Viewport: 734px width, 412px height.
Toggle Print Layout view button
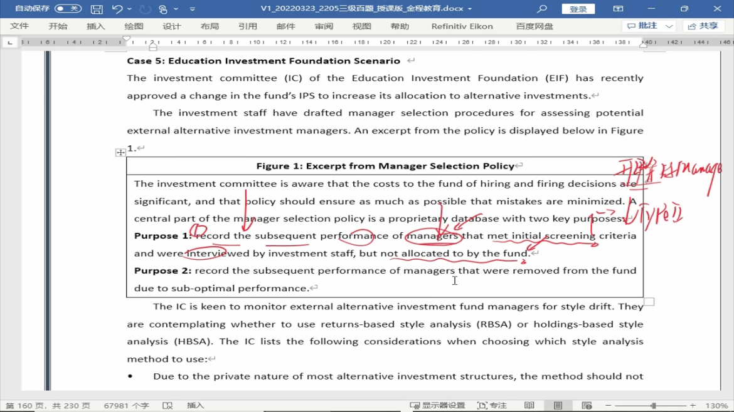[558, 406]
